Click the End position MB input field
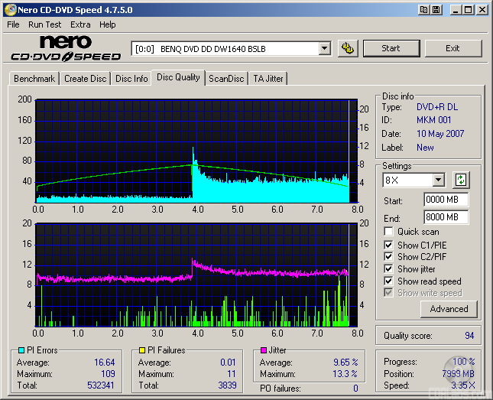 click(446, 217)
